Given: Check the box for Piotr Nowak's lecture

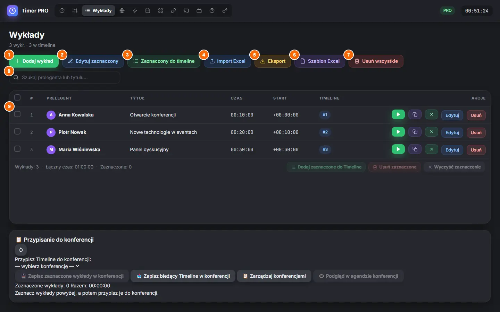Looking at the screenshot, I should click(17, 131).
